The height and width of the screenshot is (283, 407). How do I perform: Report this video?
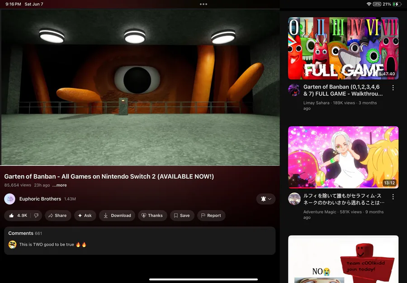point(211,216)
